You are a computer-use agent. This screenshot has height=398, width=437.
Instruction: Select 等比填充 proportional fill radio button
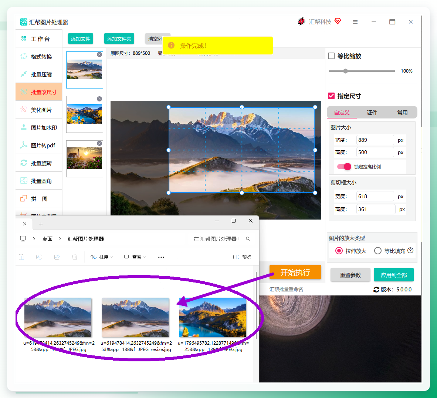point(377,251)
